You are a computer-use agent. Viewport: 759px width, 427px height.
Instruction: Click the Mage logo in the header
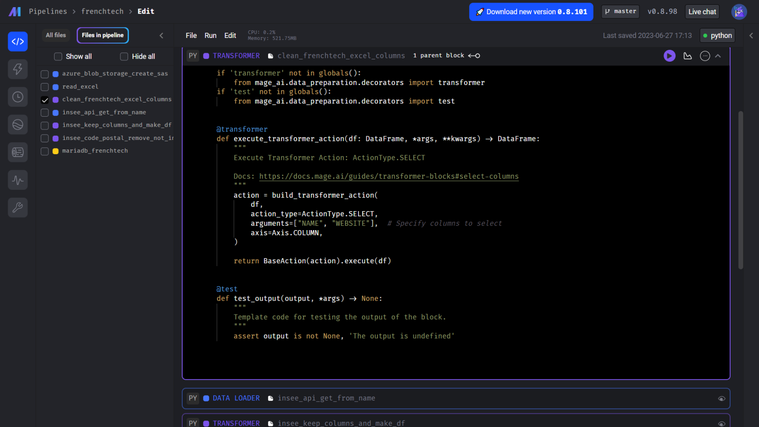click(15, 11)
